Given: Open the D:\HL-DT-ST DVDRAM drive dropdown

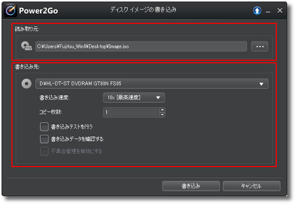Looking at the screenshot, I should (x=152, y=84).
